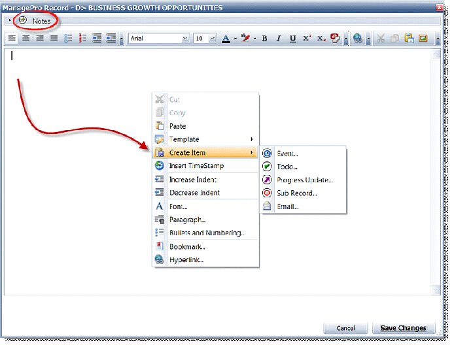Choose Bookmark... menu entry
This screenshot has height=347, width=454.
tap(205, 246)
